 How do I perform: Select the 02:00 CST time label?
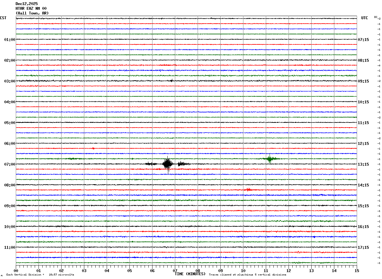click(10, 60)
